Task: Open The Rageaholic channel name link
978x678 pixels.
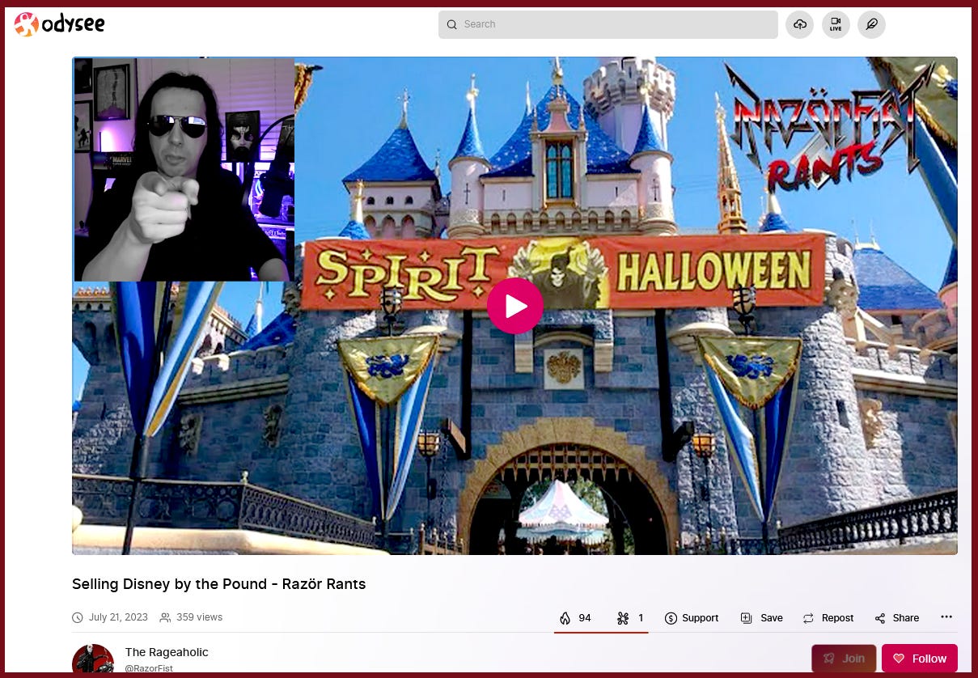Action: tap(167, 652)
